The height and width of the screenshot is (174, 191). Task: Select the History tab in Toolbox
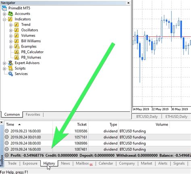(x=49, y=163)
